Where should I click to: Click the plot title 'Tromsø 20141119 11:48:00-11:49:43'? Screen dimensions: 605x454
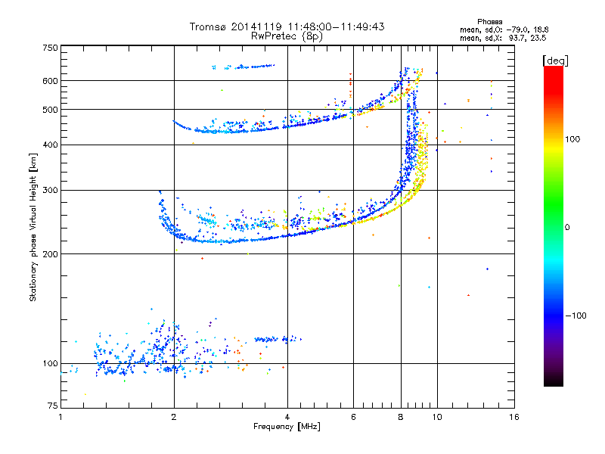pyautogui.click(x=287, y=26)
